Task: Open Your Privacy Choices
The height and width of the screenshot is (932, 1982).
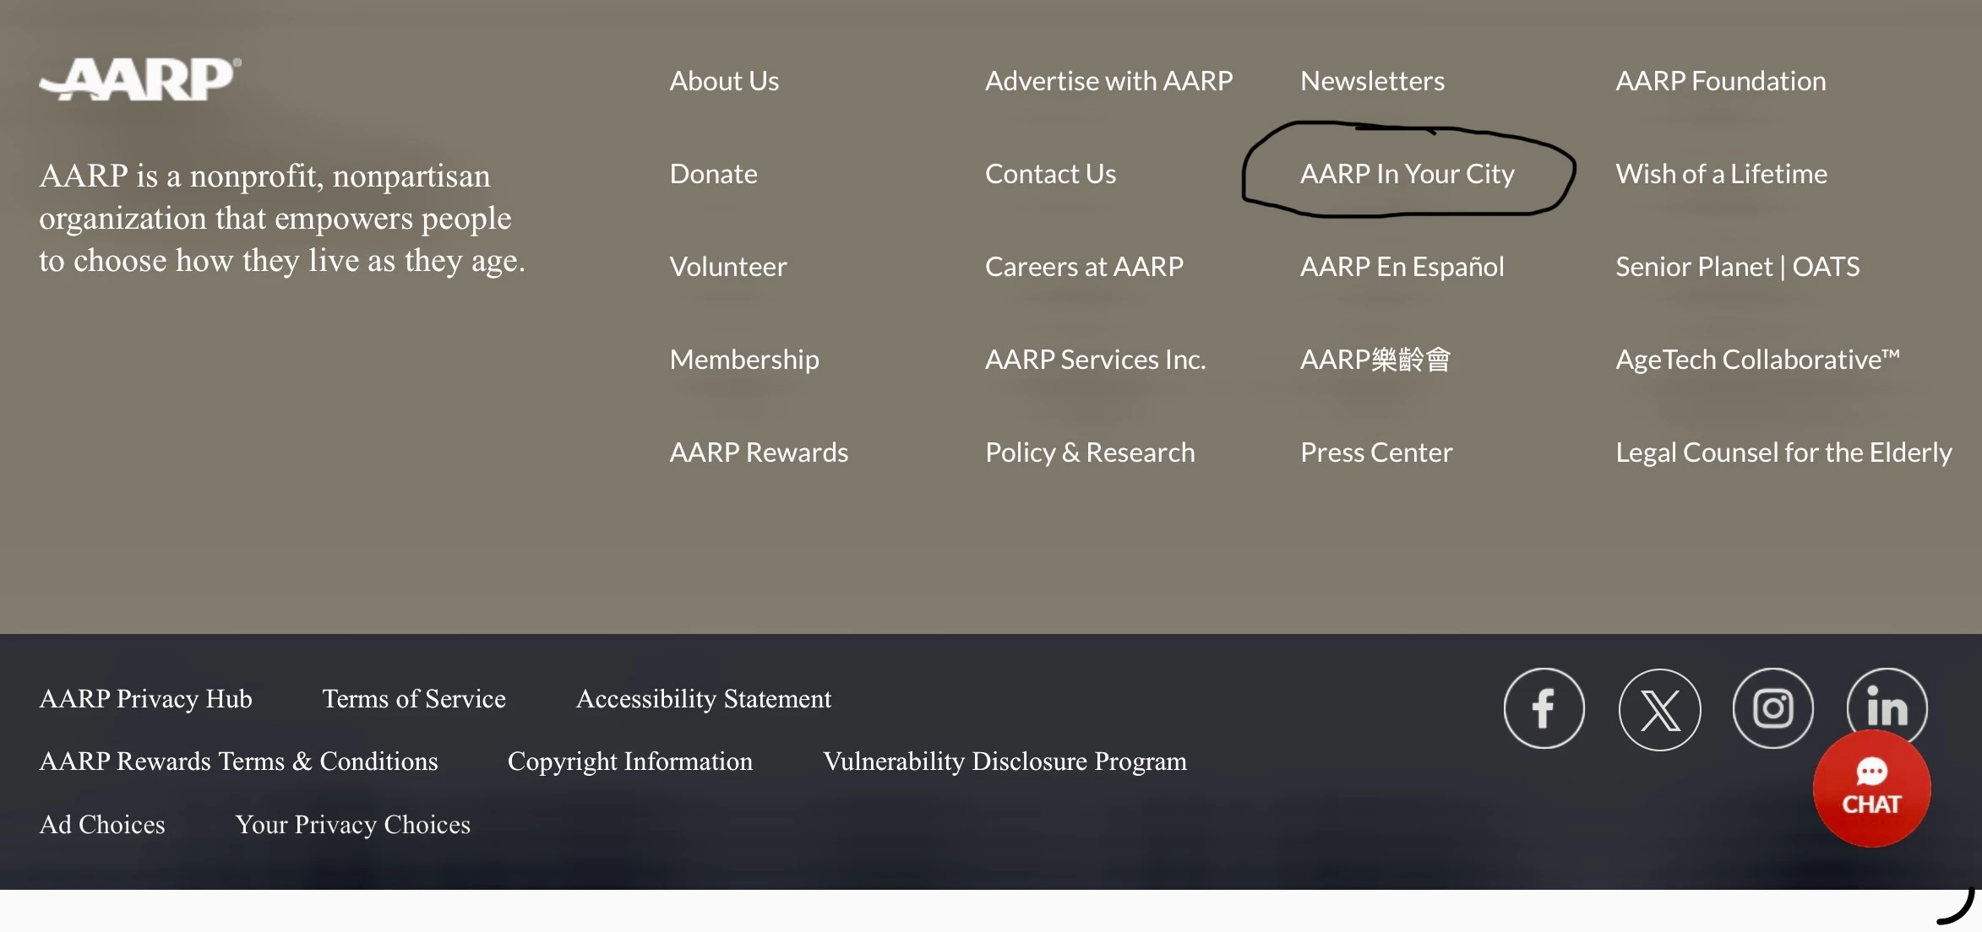Action: pos(352,825)
